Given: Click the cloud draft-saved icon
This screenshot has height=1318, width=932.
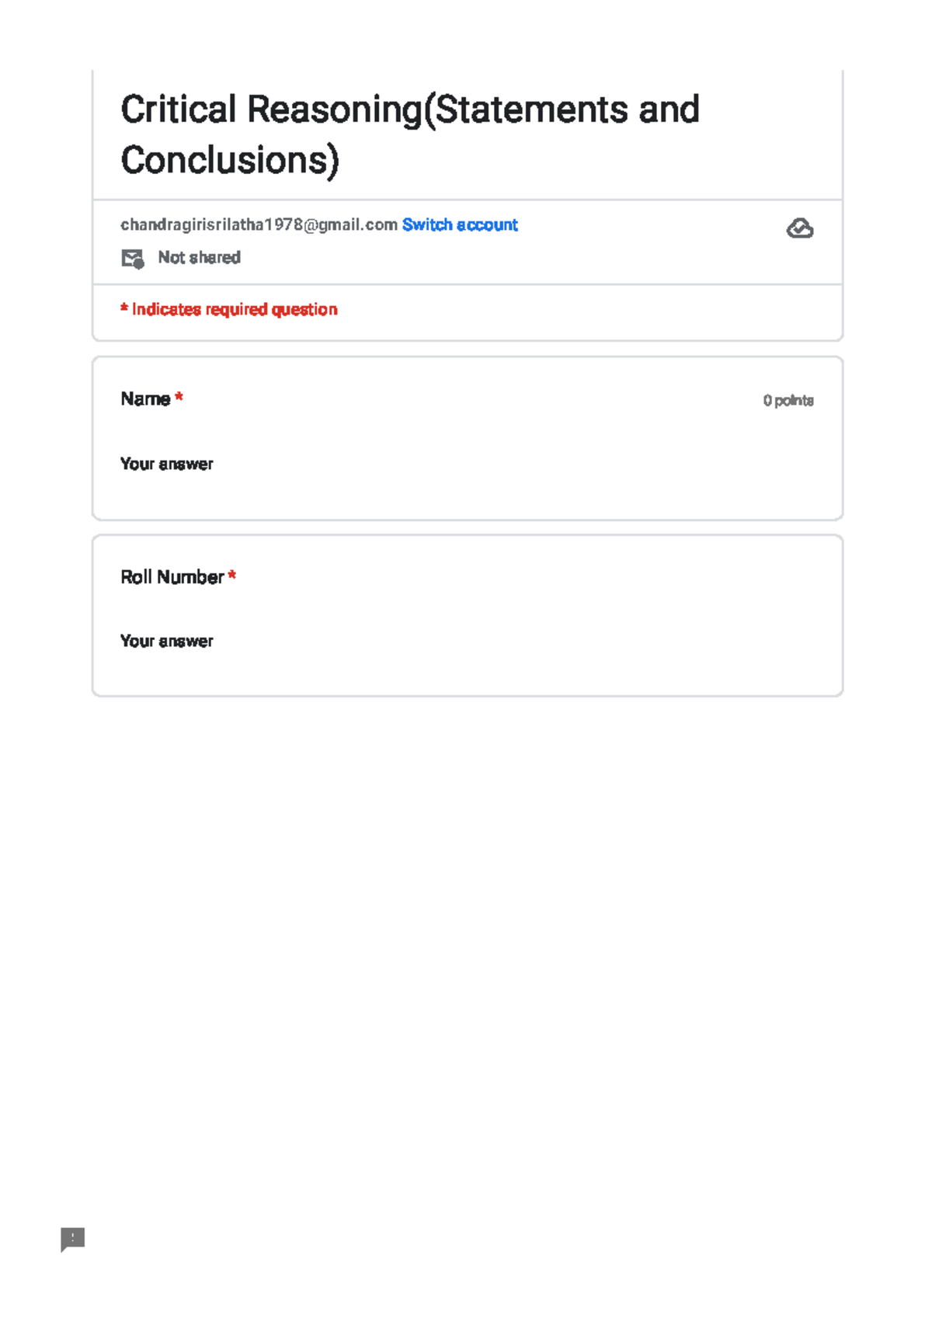Looking at the screenshot, I should [x=799, y=228].
